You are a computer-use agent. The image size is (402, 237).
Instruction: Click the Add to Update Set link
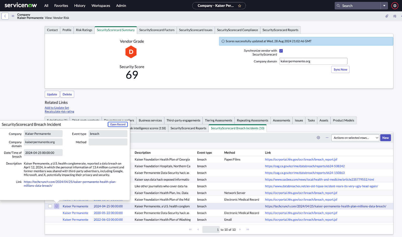(57, 108)
